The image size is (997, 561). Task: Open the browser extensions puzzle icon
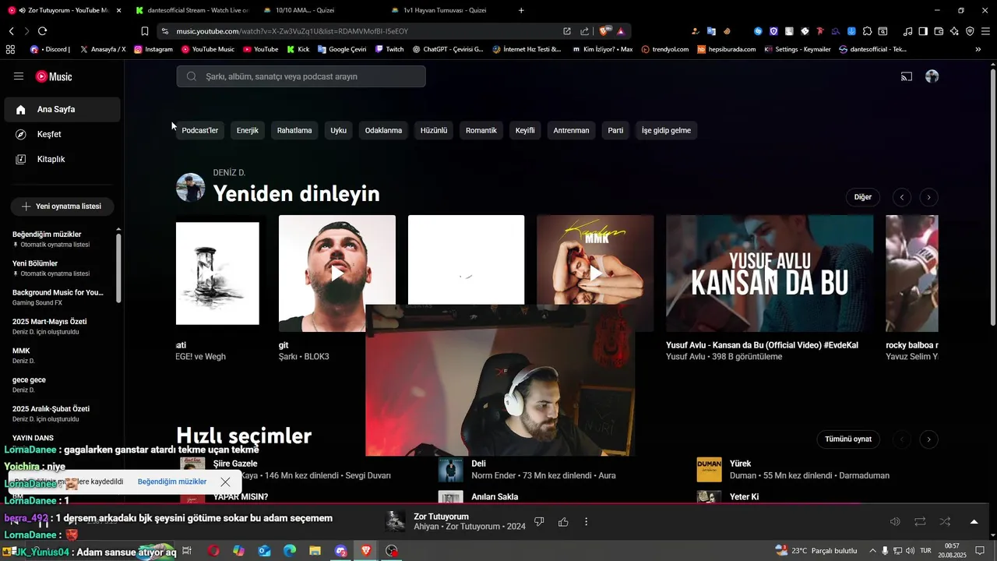coord(867,31)
